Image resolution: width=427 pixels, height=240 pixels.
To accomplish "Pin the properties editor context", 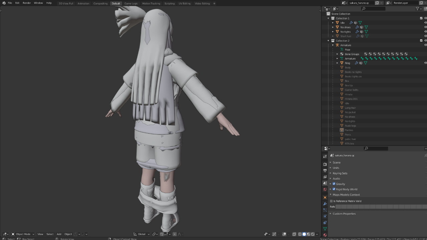I will click(425, 155).
